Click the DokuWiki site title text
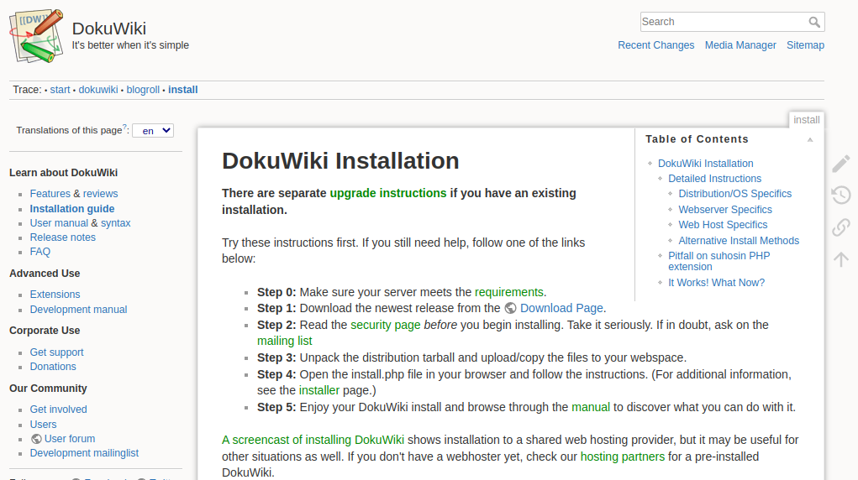This screenshot has height=480, width=858. 109,29
